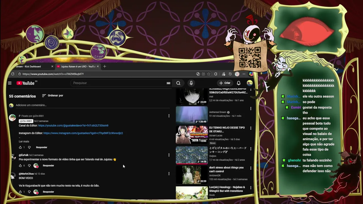Open the split-screen icon in address bar

203,74
